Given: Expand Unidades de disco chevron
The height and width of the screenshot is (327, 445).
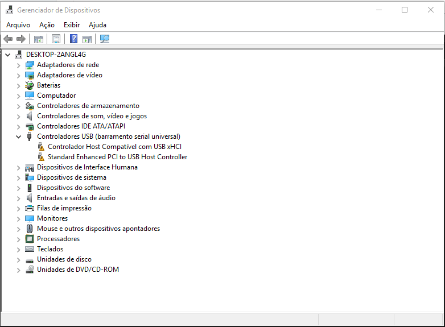Looking at the screenshot, I should click(18, 259).
